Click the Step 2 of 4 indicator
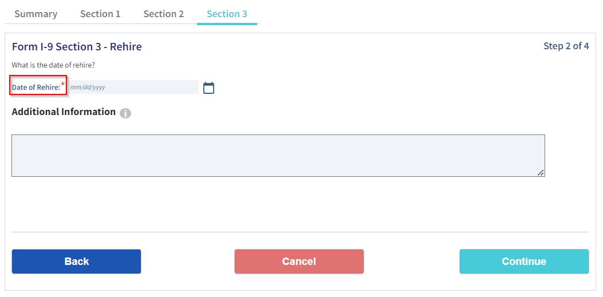Viewport: 603px width, 297px height. pos(566,46)
